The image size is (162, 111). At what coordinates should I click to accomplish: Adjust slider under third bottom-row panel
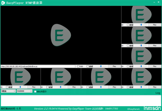[x=103, y=87]
